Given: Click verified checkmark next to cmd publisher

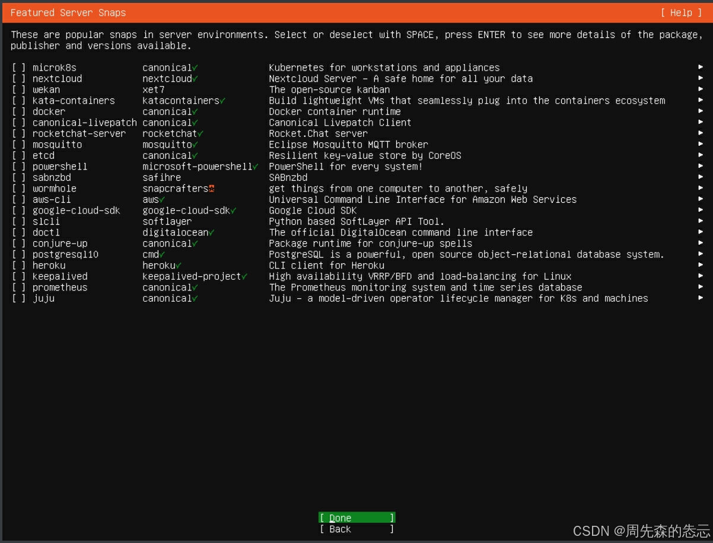Looking at the screenshot, I should pos(162,254).
